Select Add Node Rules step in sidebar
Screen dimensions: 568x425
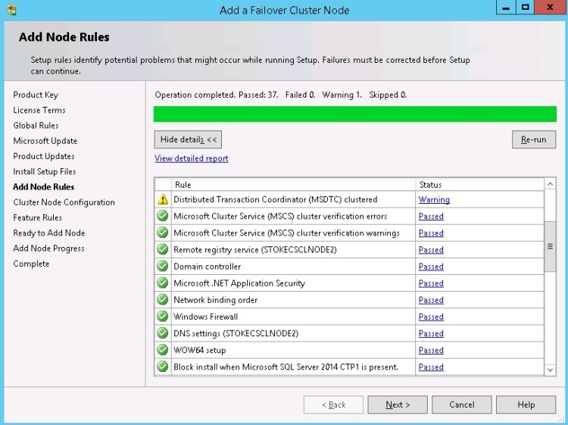point(44,187)
